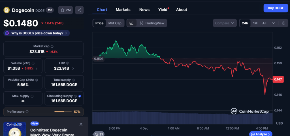The image size is (290, 136).
Task: Open the Chart tab
Action: tap(102, 10)
